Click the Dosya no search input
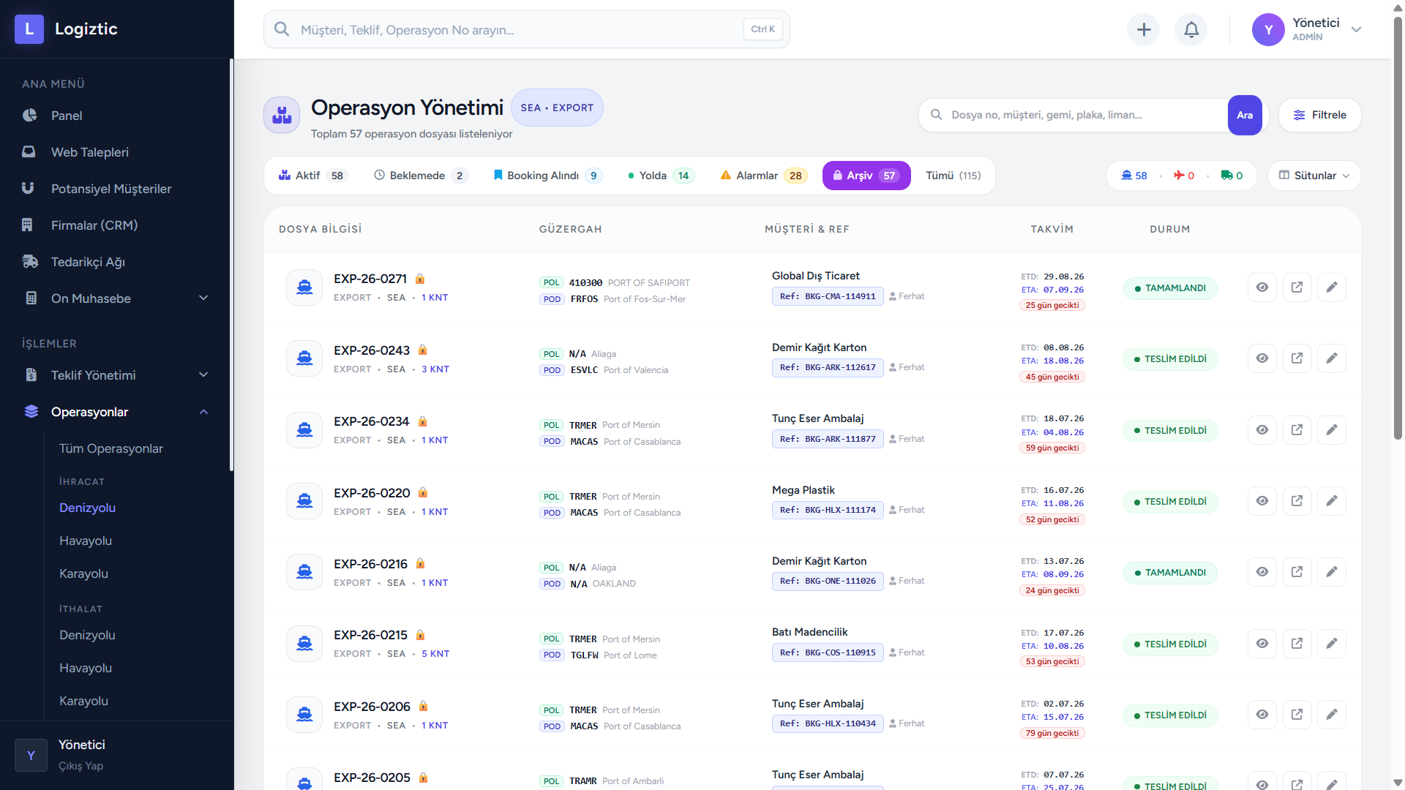The width and height of the screenshot is (1405, 790). [x=1074, y=115]
